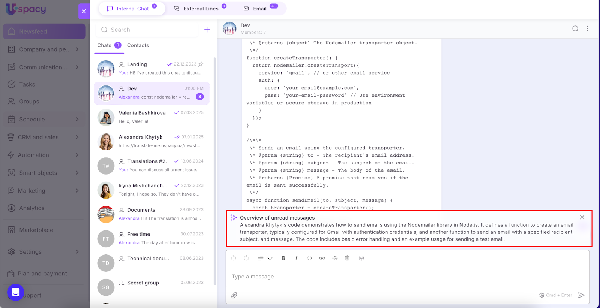
Task: Open the text alignment dropdown
Action: point(265,258)
